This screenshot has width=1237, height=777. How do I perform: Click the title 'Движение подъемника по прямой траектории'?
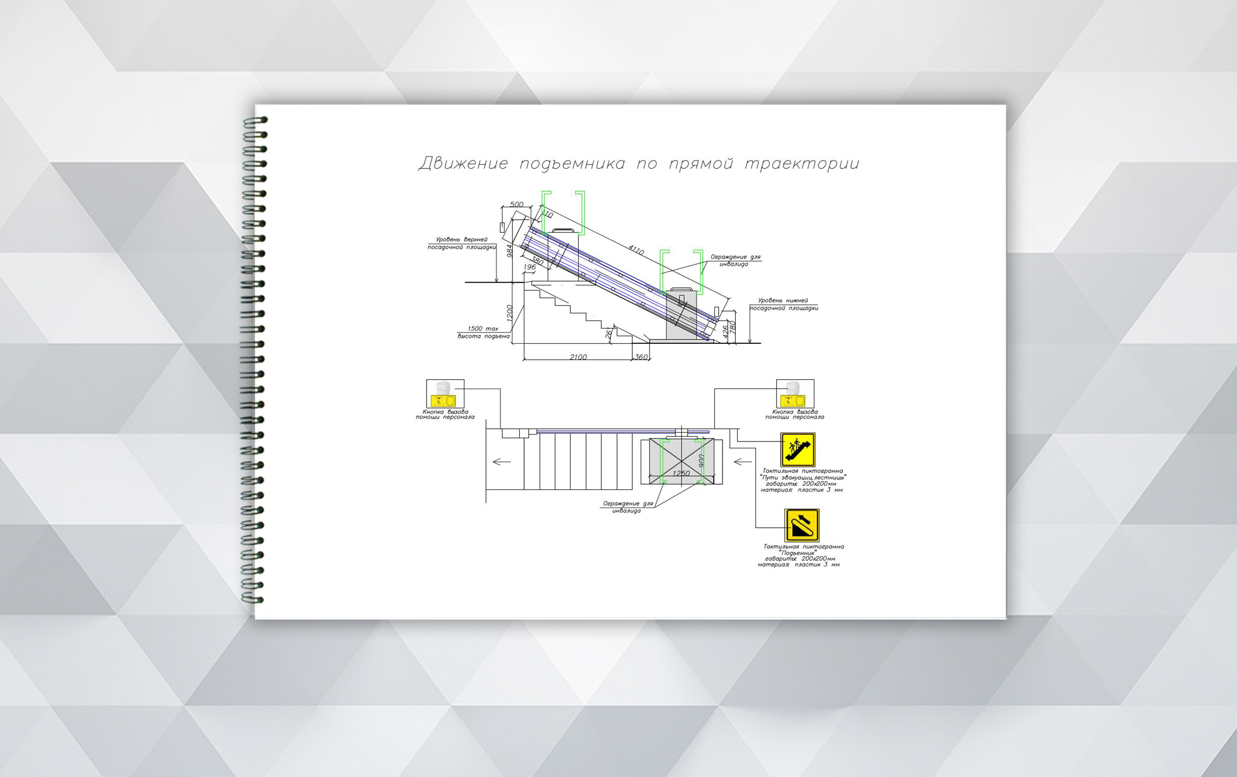[x=639, y=164]
